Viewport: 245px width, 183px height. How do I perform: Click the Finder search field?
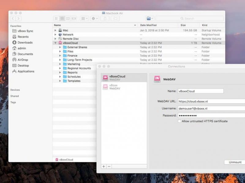pos(190,19)
